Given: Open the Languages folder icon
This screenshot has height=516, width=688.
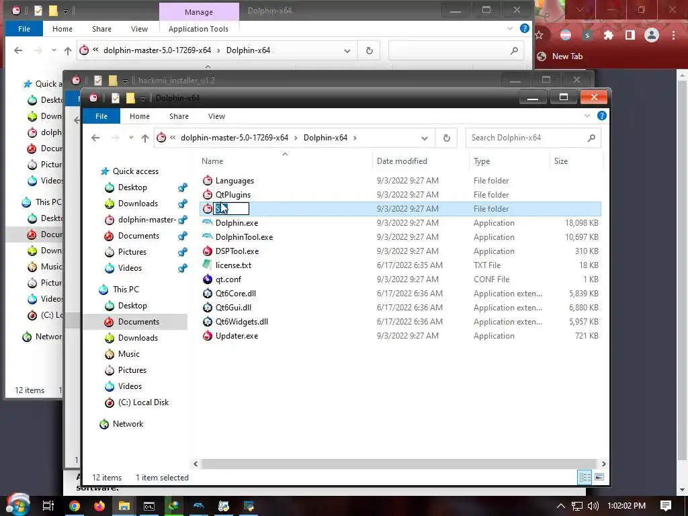Looking at the screenshot, I should [x=208, y=180].
